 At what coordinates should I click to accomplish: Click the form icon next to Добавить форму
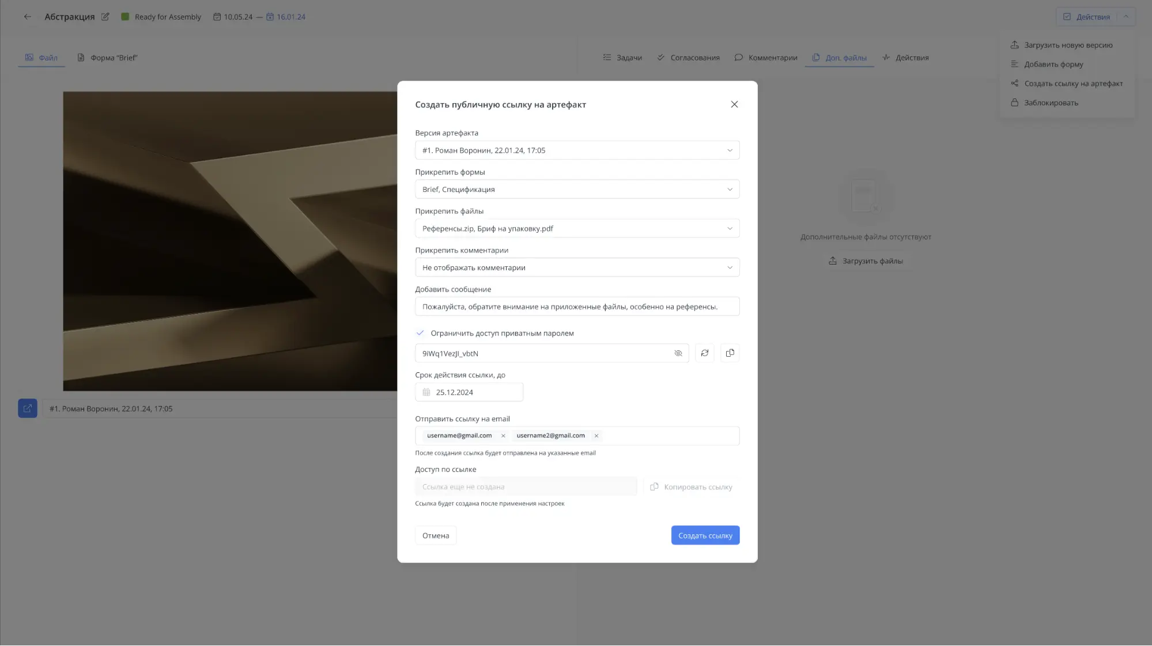point(1014,64)
